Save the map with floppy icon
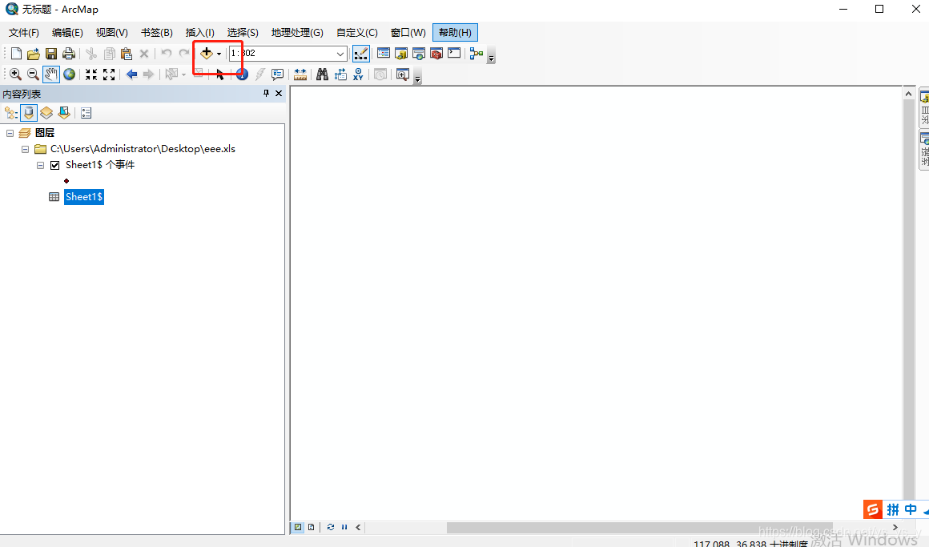This screenshot has width=929, height=547. click(x=51, y=54)
